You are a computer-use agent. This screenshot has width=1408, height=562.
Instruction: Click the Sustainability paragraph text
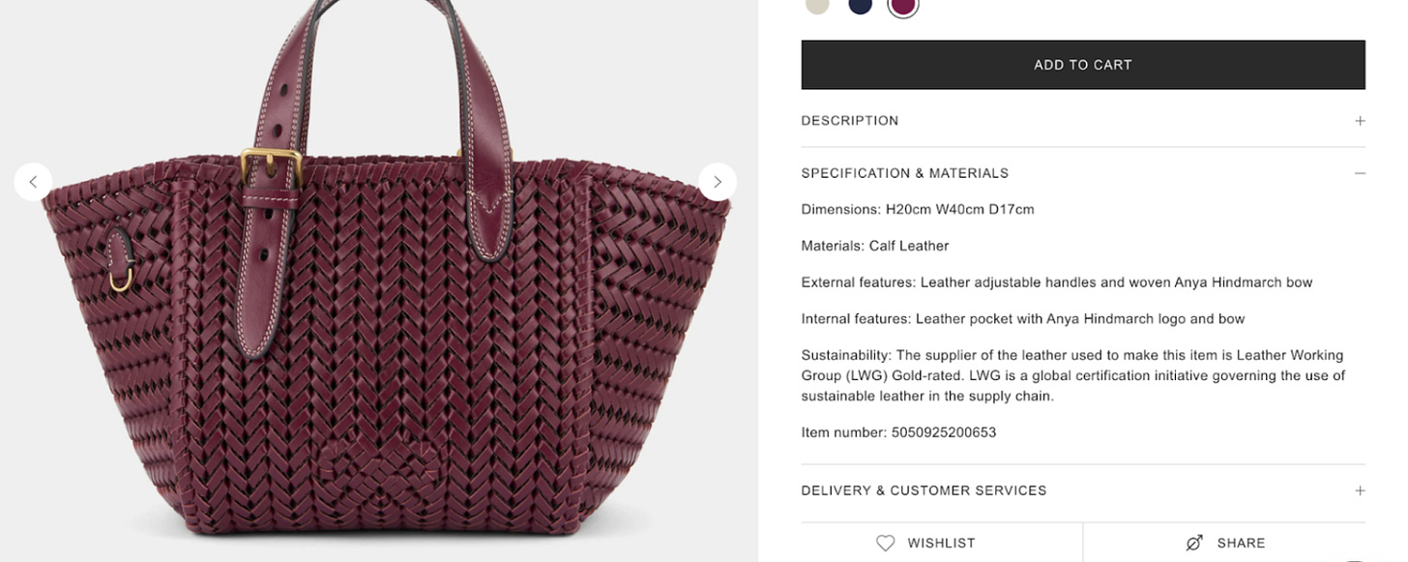pos(1073,375)
